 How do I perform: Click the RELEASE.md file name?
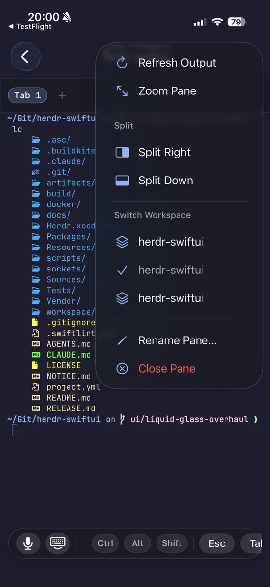[x=71, y=409]
